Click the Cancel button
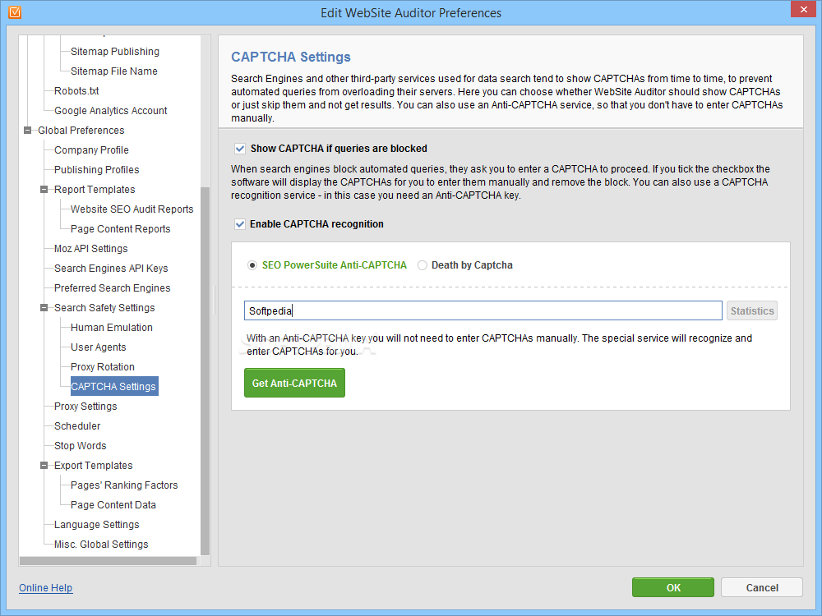Viewport: 822px width, 616px height. coord(762,588)
